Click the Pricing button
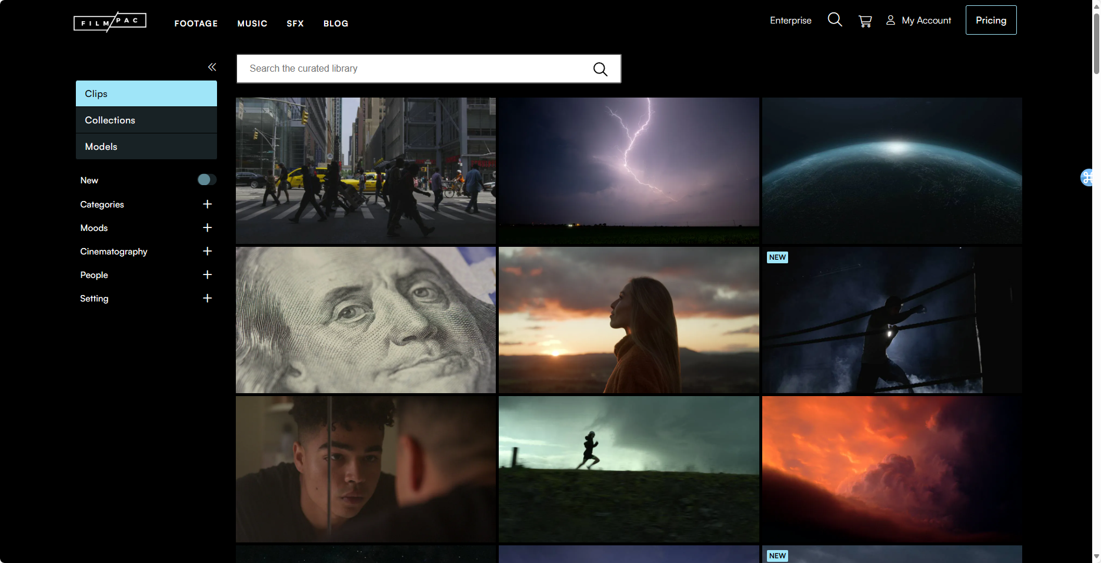Viewport: 1101px width, 563px height. 991,20
